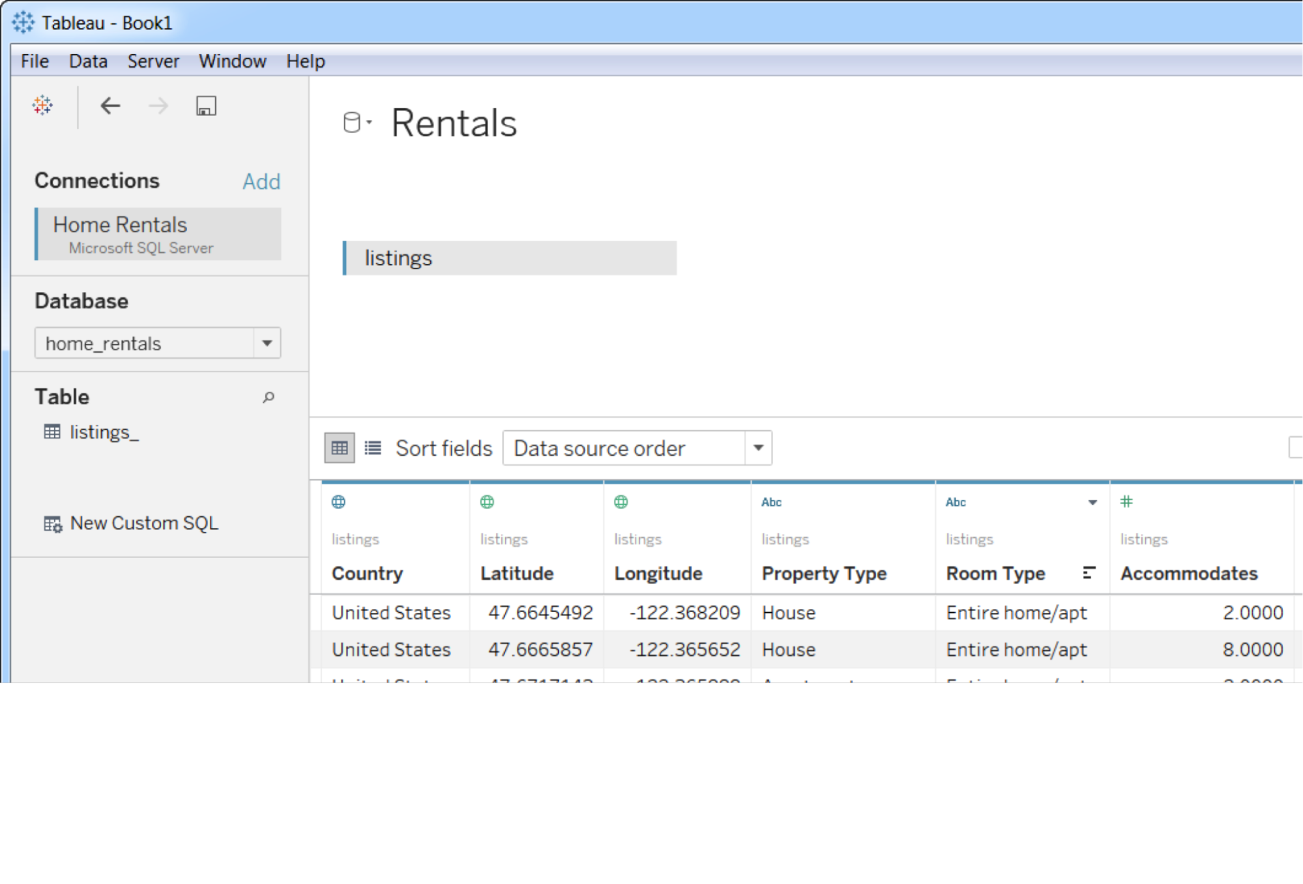Click the back navigation arrow
1303x884 pixels.
tap(110, 106)
